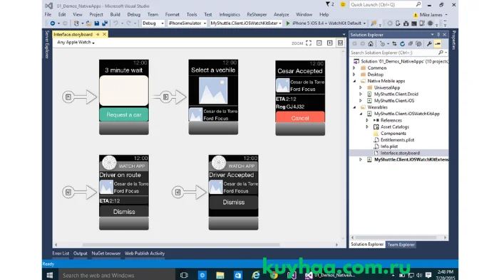This screenshot has width=499, height=280.
Task: Click the Pending Changes Filter clock icon
Action: [x=382, y=44]
